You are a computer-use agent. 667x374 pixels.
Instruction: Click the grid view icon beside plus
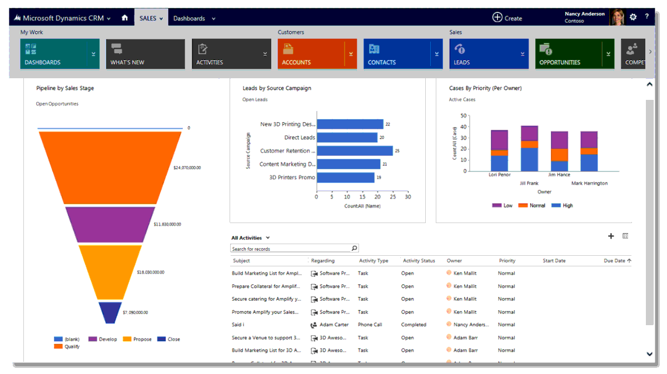click(625, 236)
